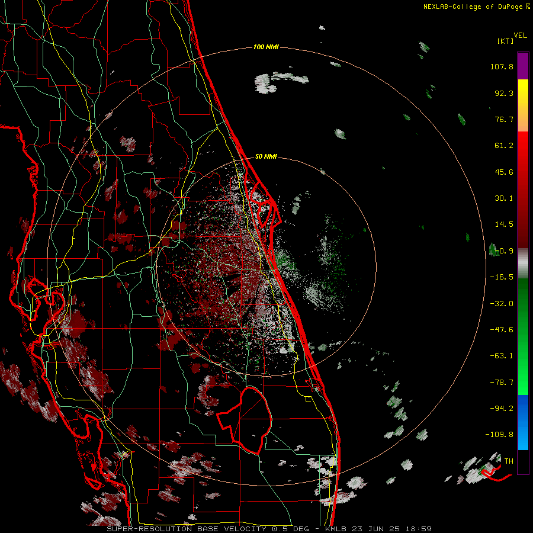The width and height of the screenshot is (533, 533).
Task: Click the -0.9 value on velocity scale
Action: (x=504, y=251)
